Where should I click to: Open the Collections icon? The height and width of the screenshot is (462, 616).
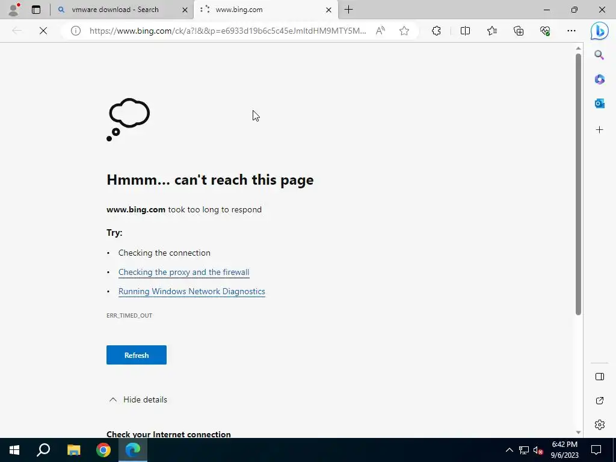coord(519,31)
